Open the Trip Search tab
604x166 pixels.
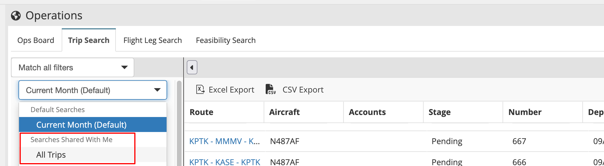click(89, 40)
